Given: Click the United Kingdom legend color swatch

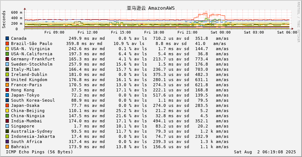Looking at the screenshot, I should [7, 80].
